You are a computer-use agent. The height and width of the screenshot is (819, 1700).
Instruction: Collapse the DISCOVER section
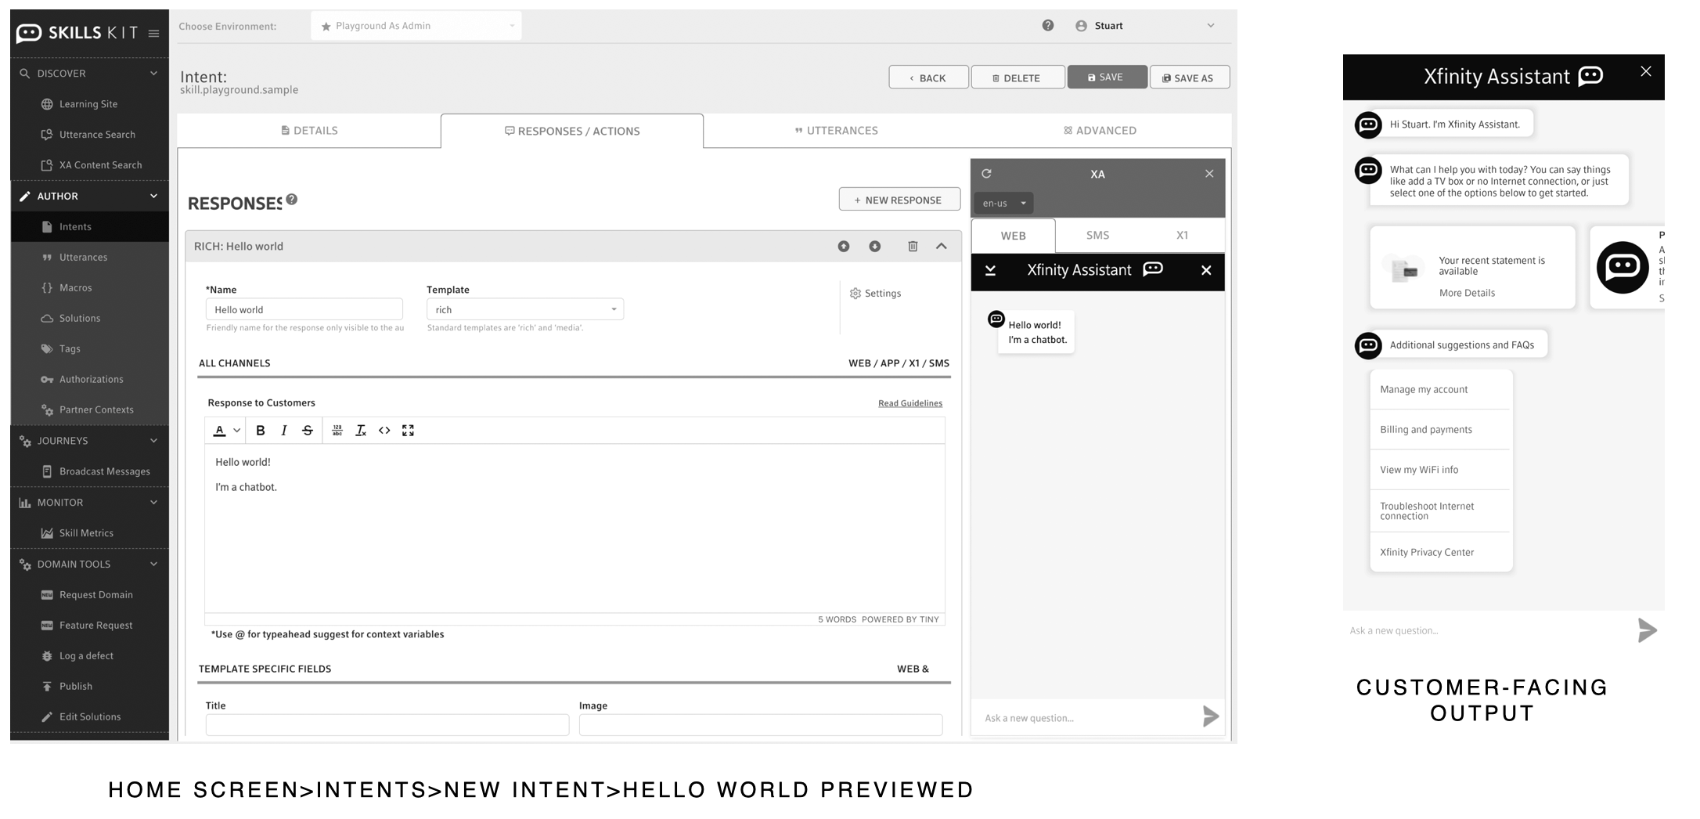click(x=153, y=73)
